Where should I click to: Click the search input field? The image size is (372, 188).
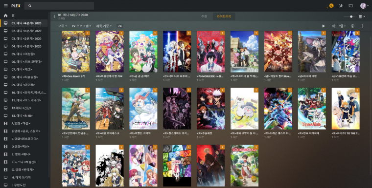[x=59, y=6]
